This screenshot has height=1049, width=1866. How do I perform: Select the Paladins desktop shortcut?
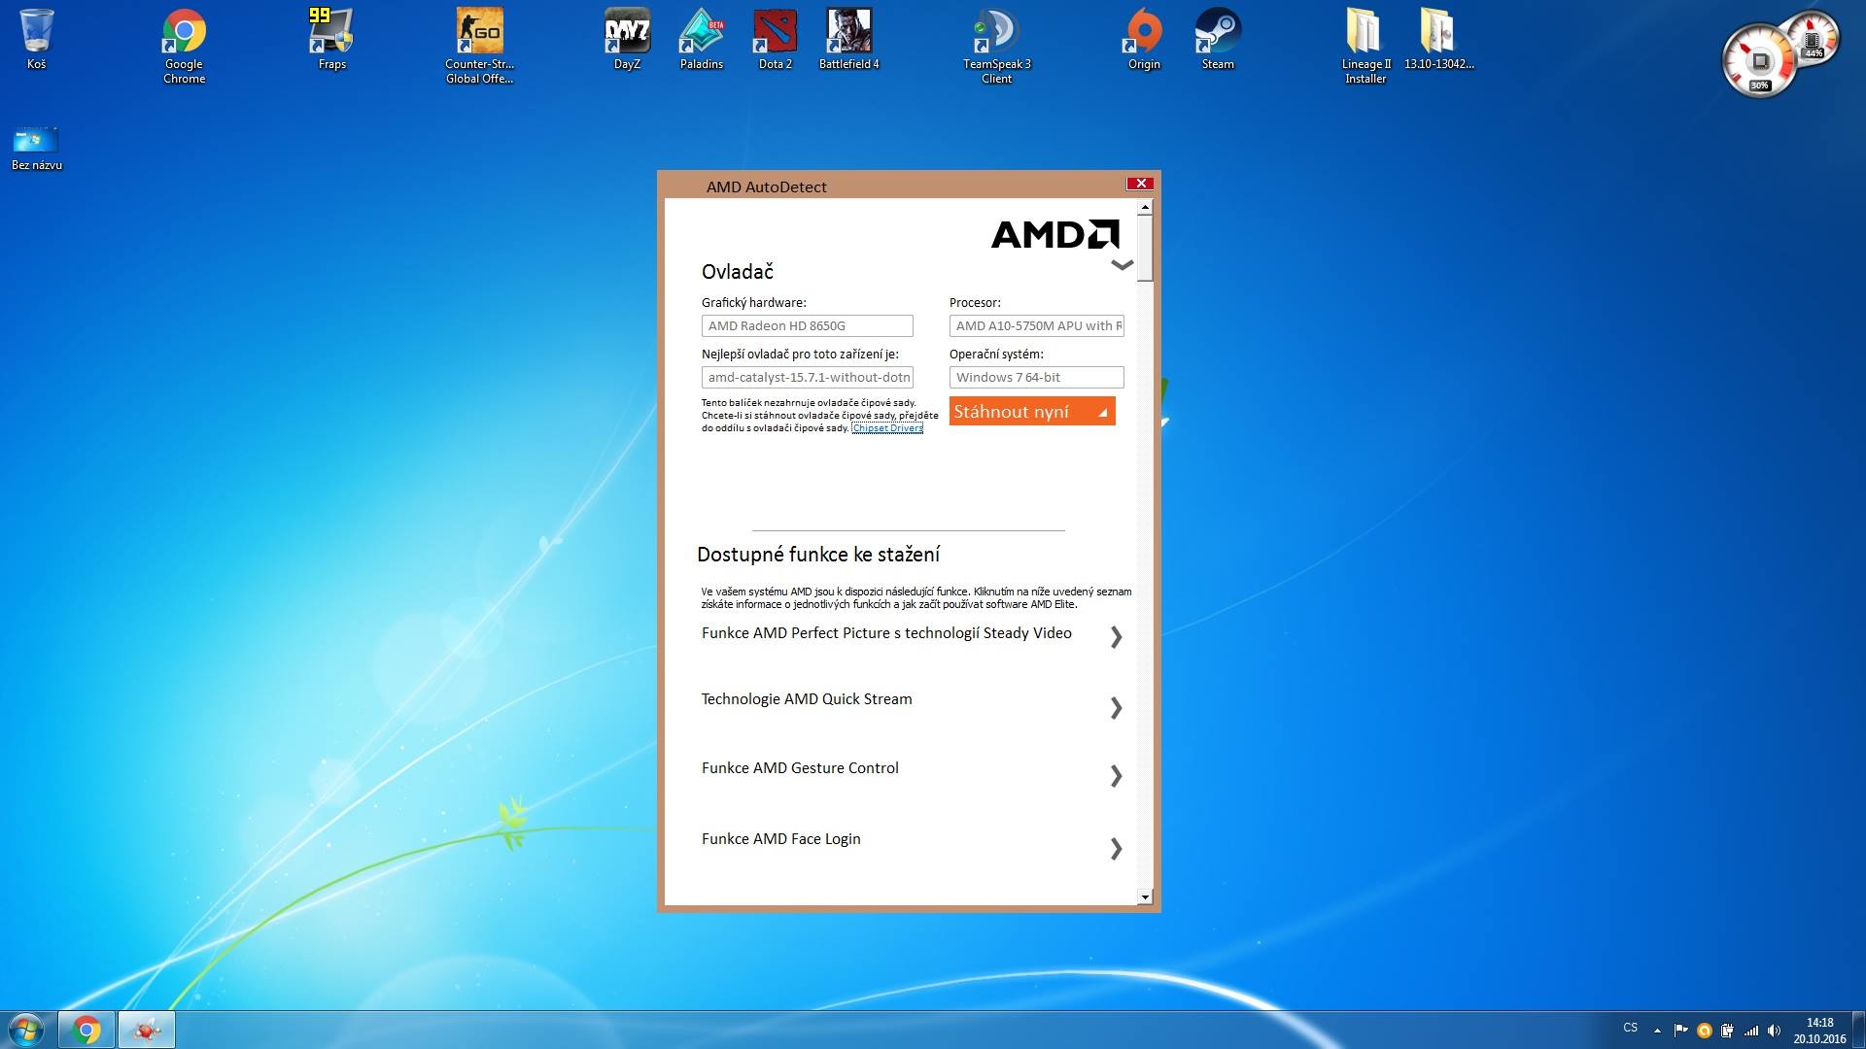point(701,40)
